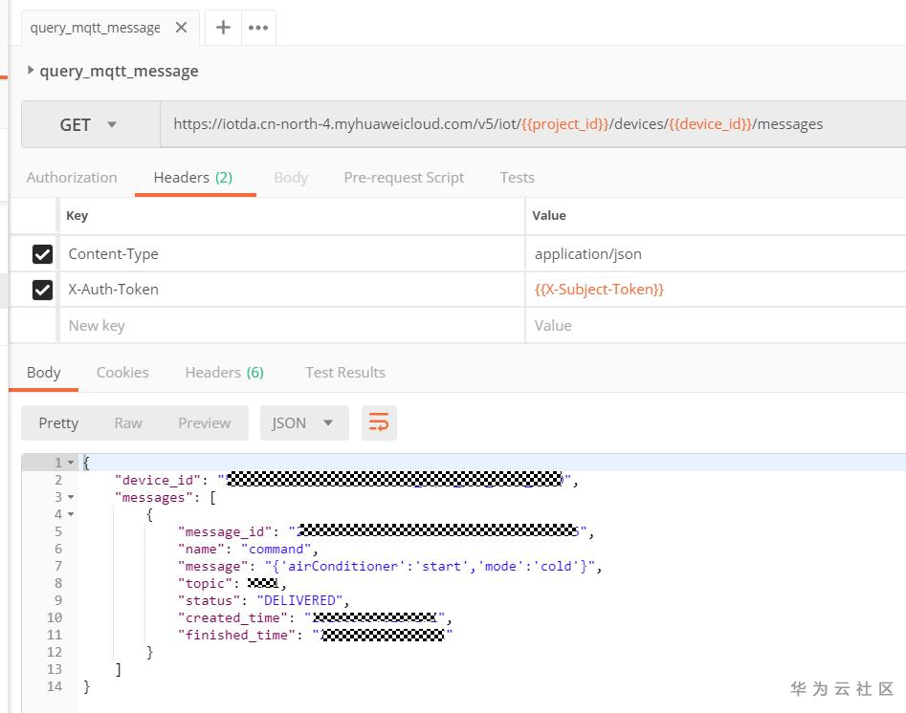
Task: Switch to Raw response view
Action: pyautogui.click(x=128, y=422)
